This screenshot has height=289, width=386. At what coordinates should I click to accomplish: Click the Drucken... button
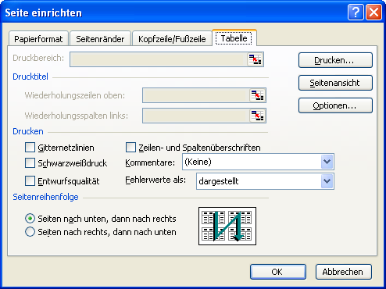click(x=335, y=60)
